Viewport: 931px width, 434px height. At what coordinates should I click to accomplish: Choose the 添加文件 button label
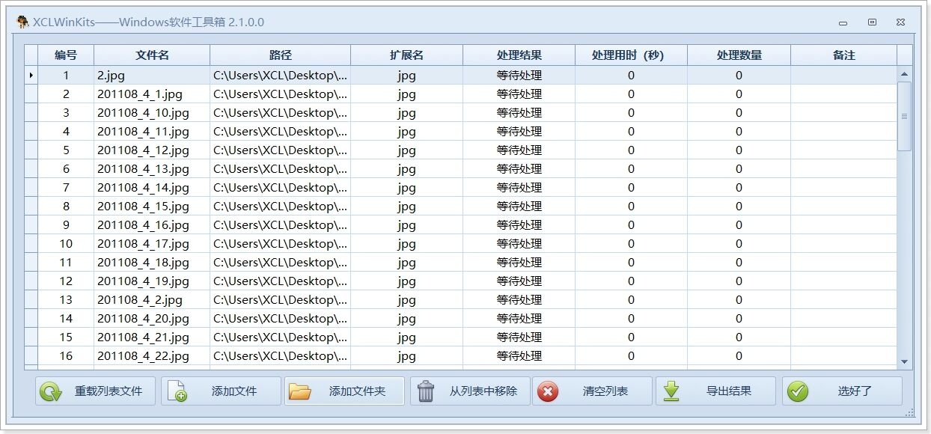[234, 391]
